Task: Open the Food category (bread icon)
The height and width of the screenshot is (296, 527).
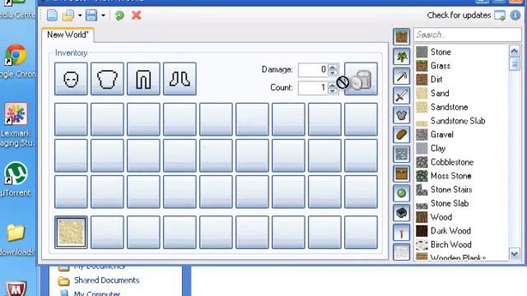Action: point(402,135)
